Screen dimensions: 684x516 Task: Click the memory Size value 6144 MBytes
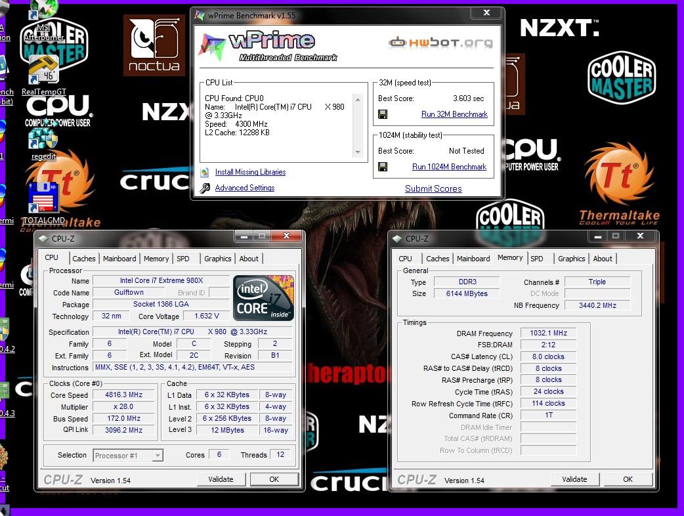coord(467,293)
